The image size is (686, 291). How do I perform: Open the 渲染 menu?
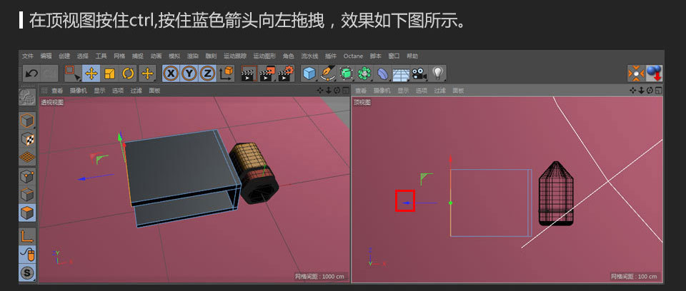[x=192, y=56]
